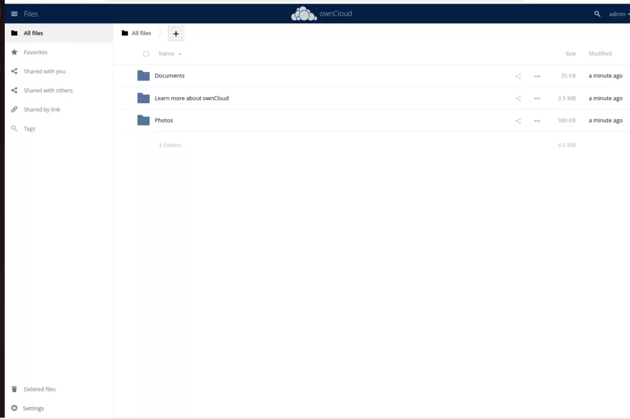Share Learn more about ownCloud folder
Screen dimensions: 630x419
(x=518, y=98)
